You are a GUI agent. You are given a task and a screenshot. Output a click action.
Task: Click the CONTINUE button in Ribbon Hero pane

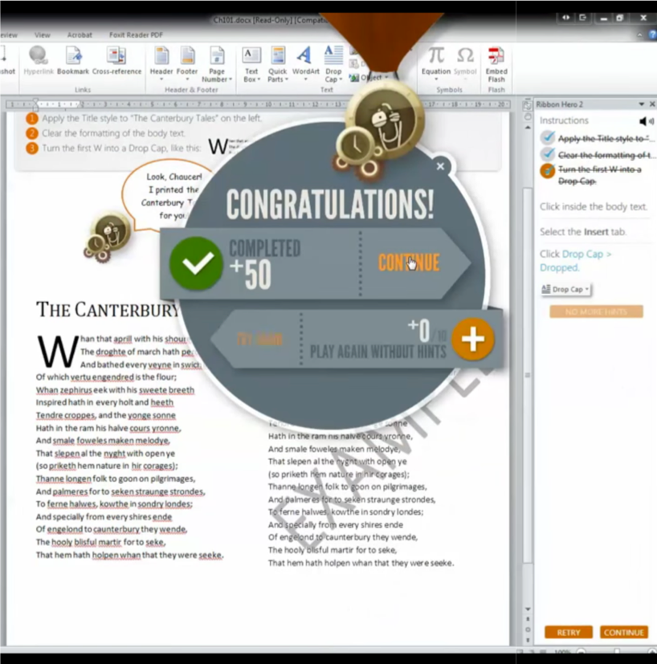pyautogui.click(x=624, y=633)
